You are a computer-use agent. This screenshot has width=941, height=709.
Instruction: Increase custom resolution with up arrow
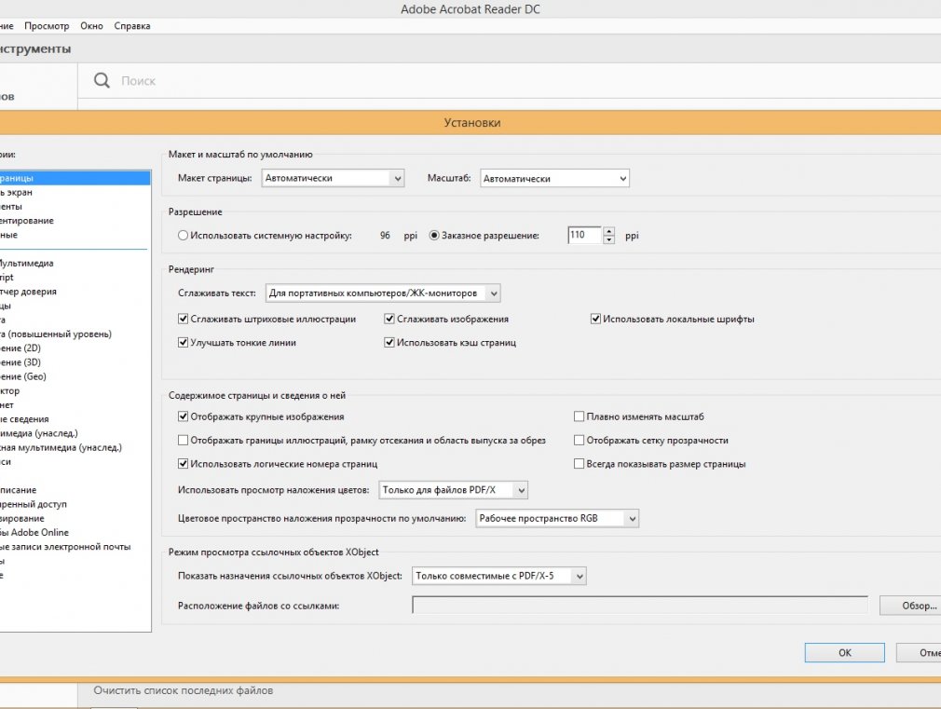tap(608, 230)
